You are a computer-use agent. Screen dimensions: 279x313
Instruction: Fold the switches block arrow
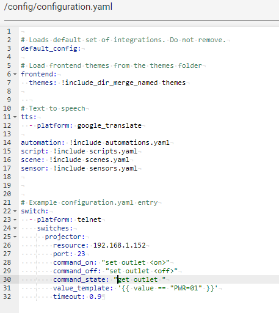click(x=15, y=229)
